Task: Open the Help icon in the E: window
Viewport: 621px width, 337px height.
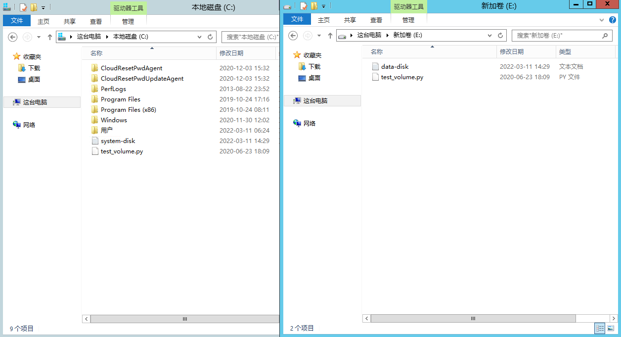Action: tap(613, 20)
